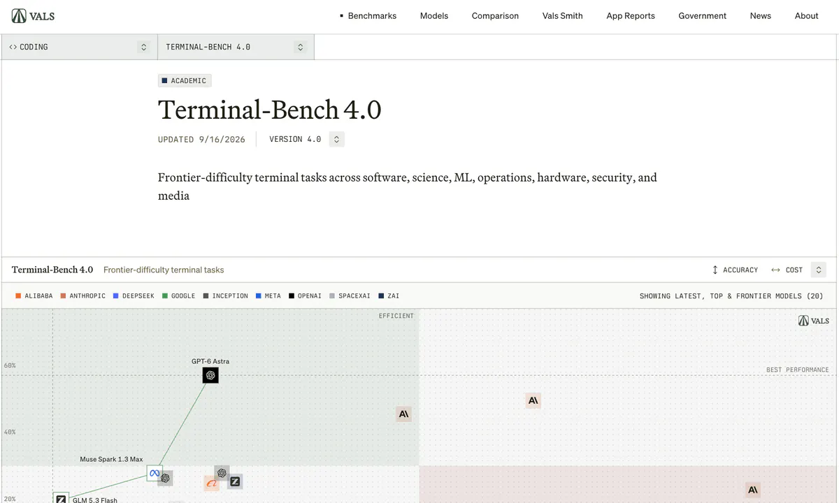Open the CODING category dropdown
The height and width of the screenshot is (503, 839).
coord(79,47)
